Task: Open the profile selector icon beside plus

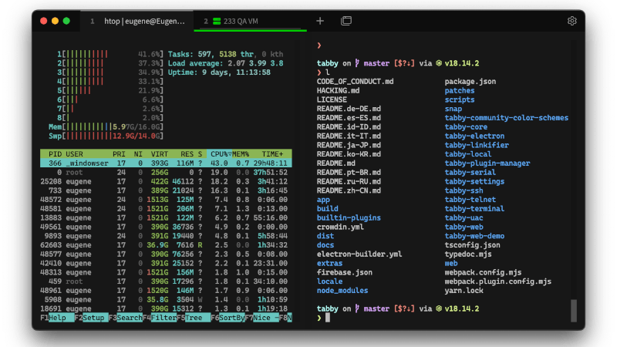Action: click(346, 21)
